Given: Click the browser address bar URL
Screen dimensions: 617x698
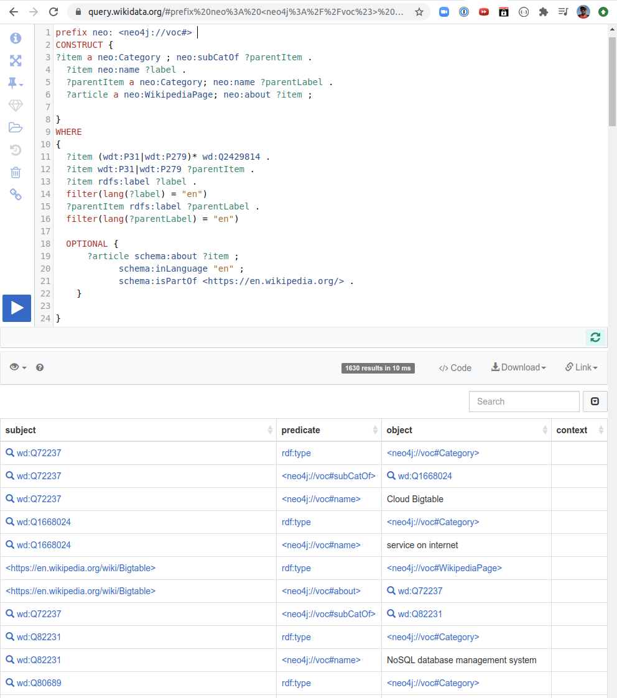Looking at the screenshot, I should (x=246, y=12).
